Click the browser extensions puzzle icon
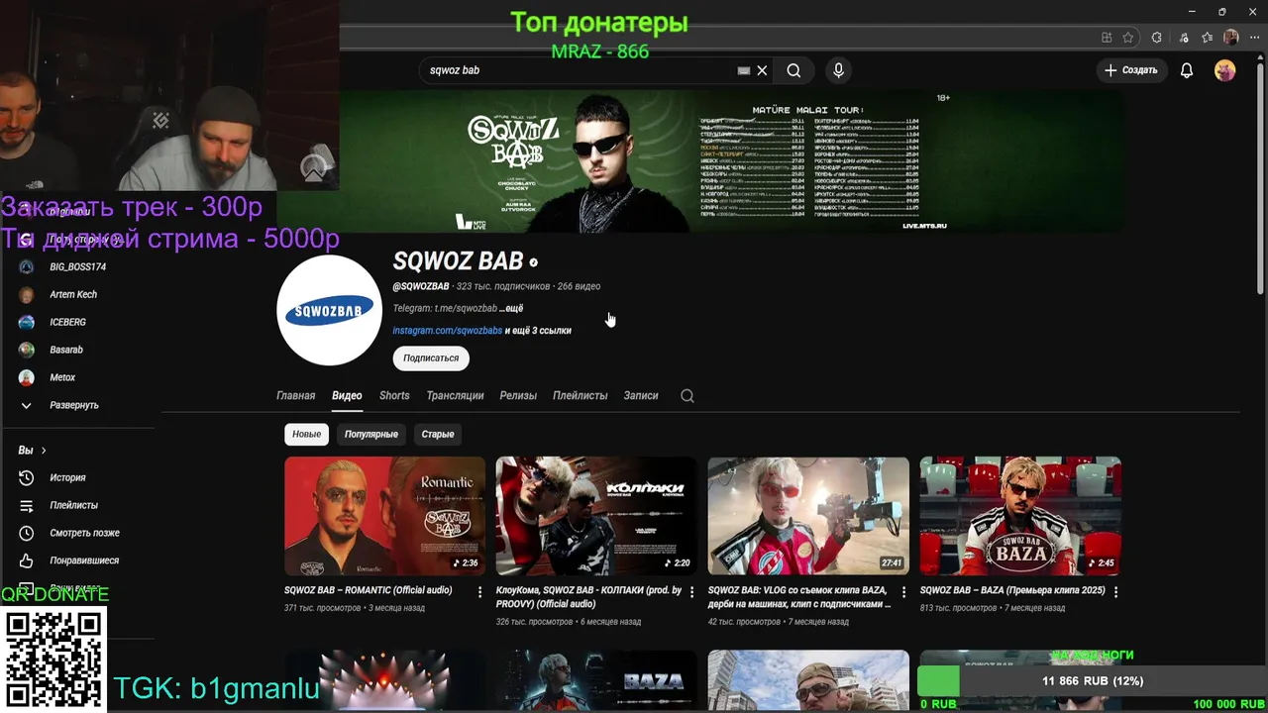This screenshot has height=713, width=1268. (x=1156, y=38)
